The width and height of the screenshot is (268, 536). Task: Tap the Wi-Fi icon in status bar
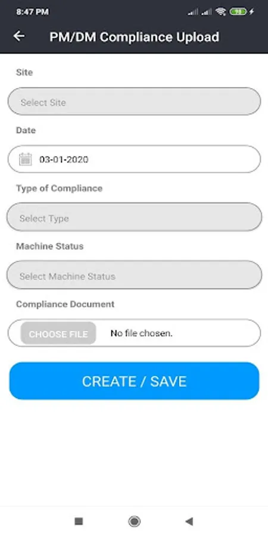[x=221, y=12]
